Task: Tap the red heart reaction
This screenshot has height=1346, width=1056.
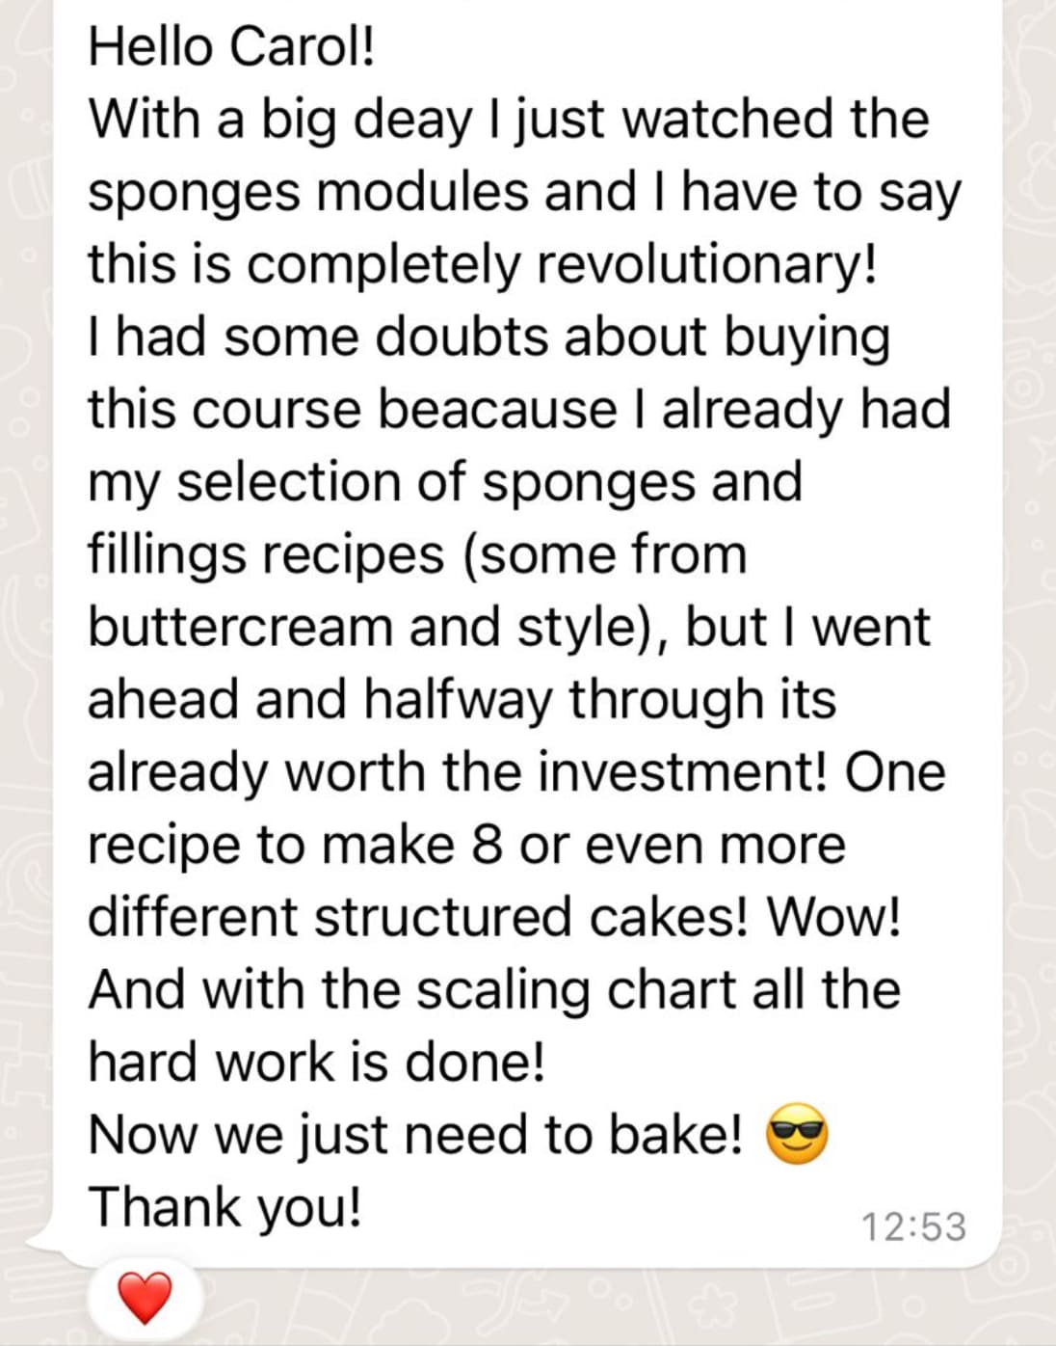Action: coord(145,1297)
